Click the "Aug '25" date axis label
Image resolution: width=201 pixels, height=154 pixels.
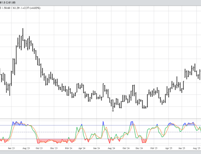click(197, 148)
